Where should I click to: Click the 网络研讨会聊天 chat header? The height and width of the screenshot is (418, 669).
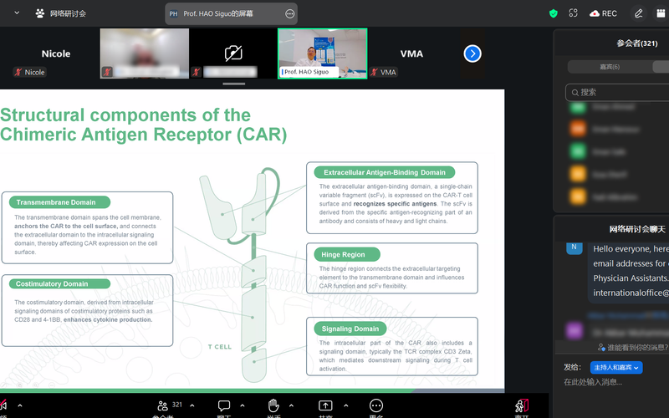[636, 229]
